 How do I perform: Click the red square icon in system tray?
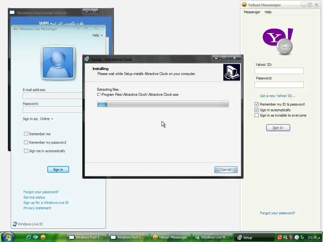[279, 237]
